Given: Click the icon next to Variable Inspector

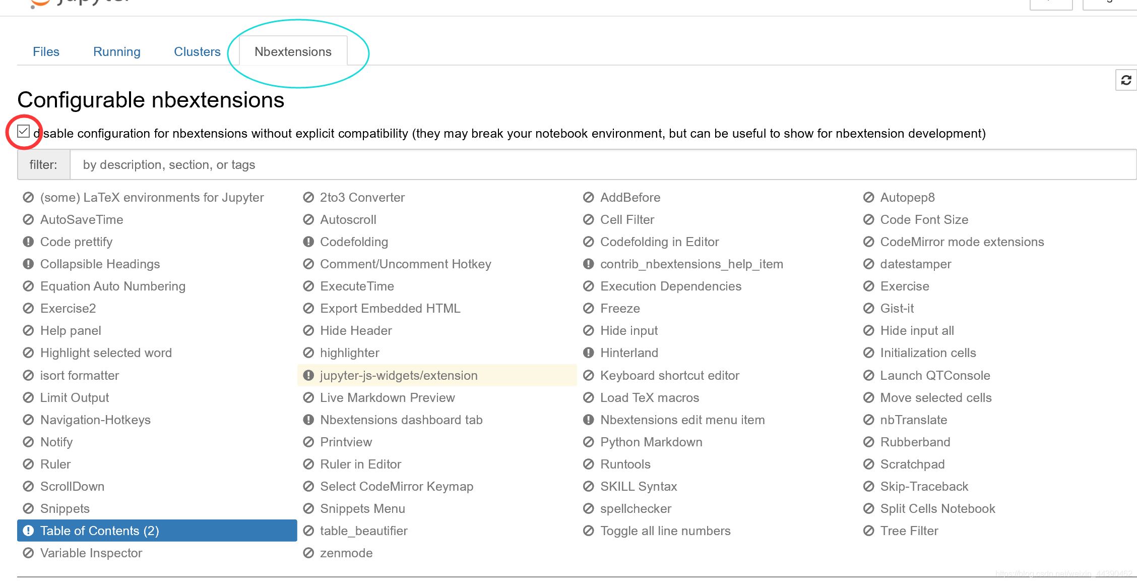Looking at the screenshot, I should 28,553.
